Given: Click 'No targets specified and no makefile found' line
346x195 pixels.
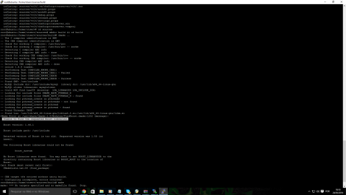Looking at the screenshot, I should pyautogui.click(x=44, y=185).
